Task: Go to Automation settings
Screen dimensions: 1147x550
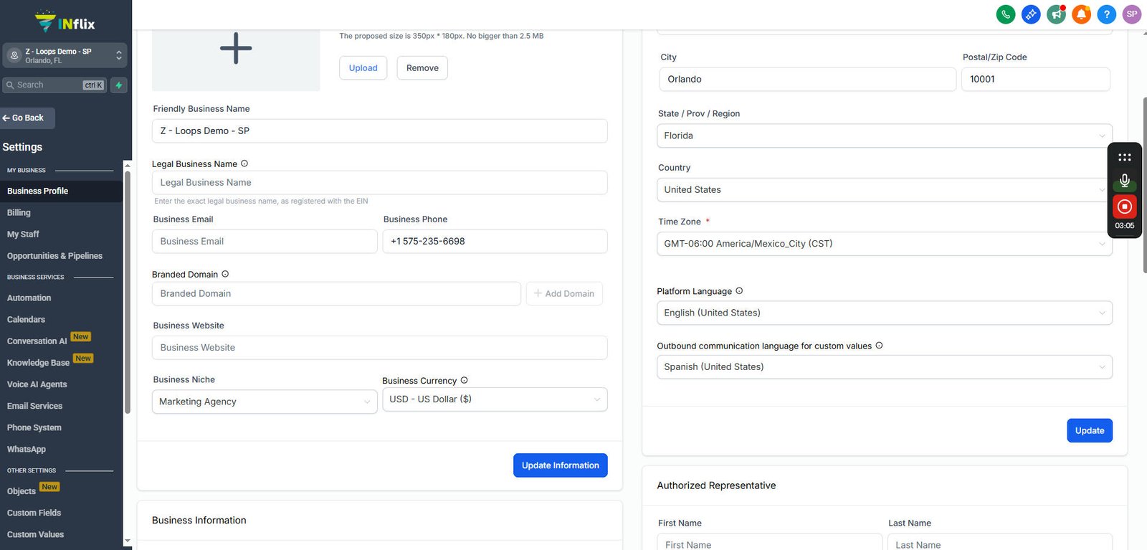Action: (29, 298)
